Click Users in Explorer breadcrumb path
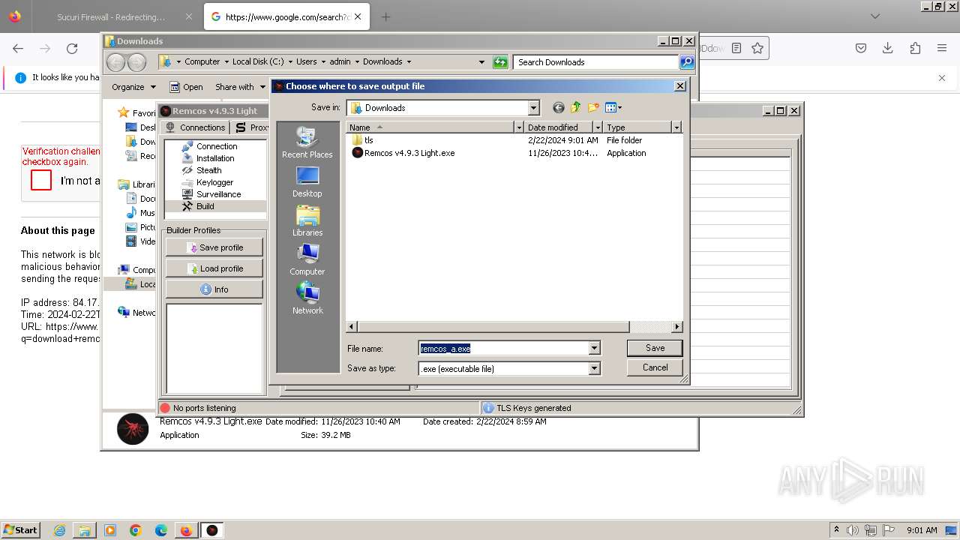960x540 pixels. click(x=306, y=61)
